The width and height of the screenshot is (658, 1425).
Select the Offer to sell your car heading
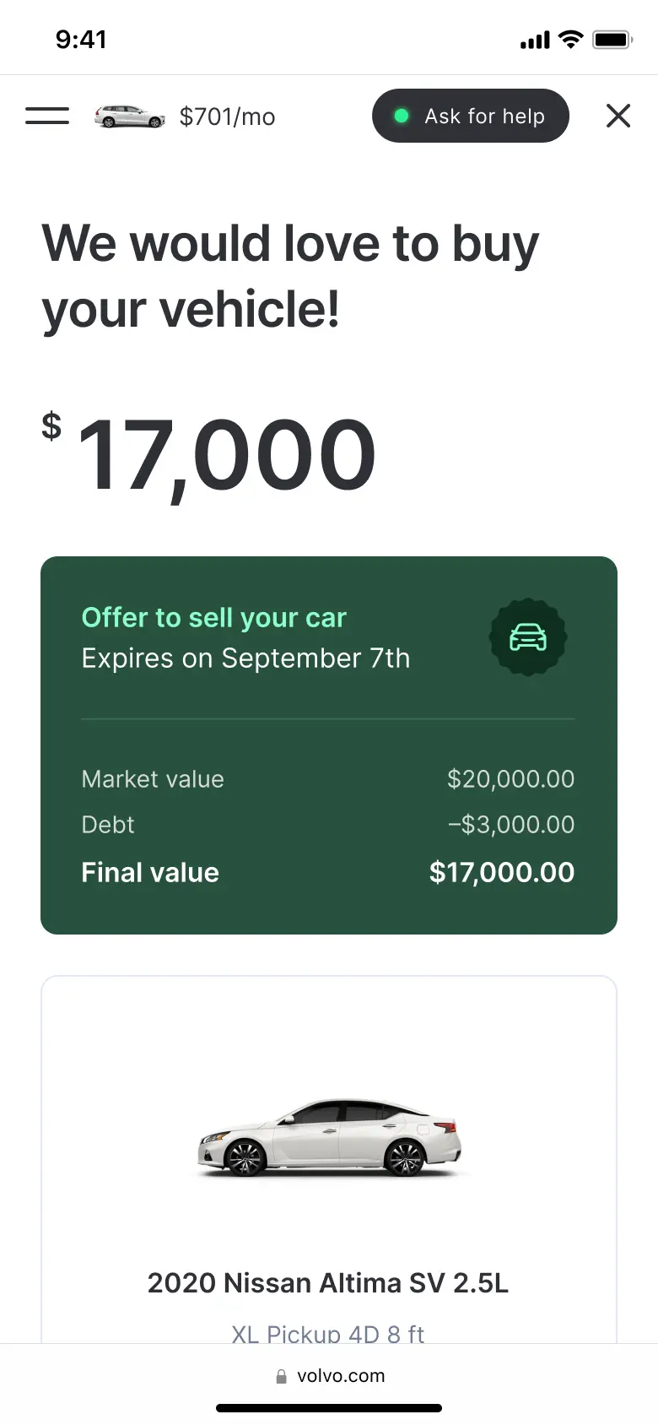tap(214, 618)
